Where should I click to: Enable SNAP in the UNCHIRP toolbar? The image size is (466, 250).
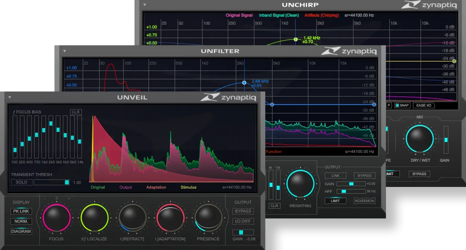pos(402,105)
